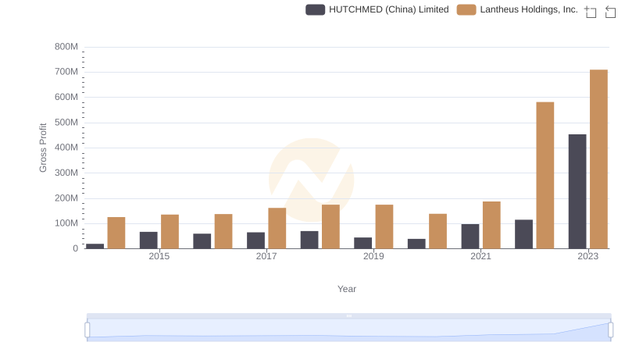Click the 100M y-axis label

(x=66, y=223)
